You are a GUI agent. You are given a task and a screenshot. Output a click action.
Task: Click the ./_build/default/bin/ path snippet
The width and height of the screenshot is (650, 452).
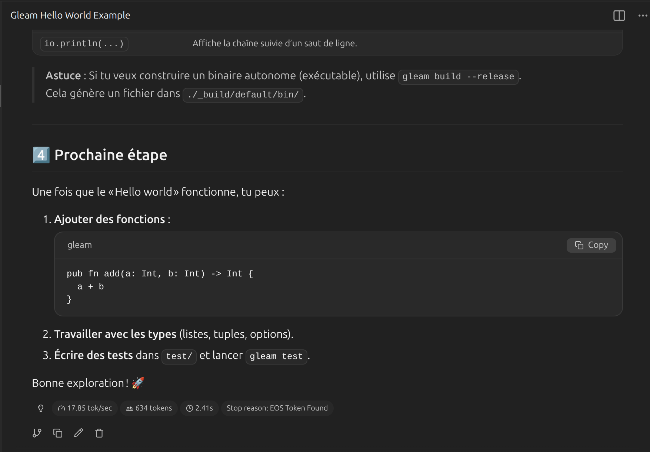[x=243, y=95]
